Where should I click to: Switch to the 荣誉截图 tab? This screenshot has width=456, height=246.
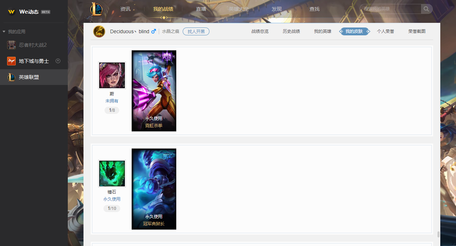click(417, 31)
